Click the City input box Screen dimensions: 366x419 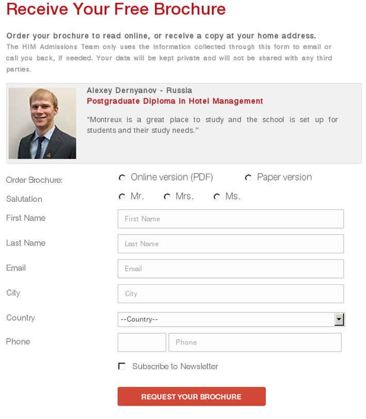coord(231,293)
